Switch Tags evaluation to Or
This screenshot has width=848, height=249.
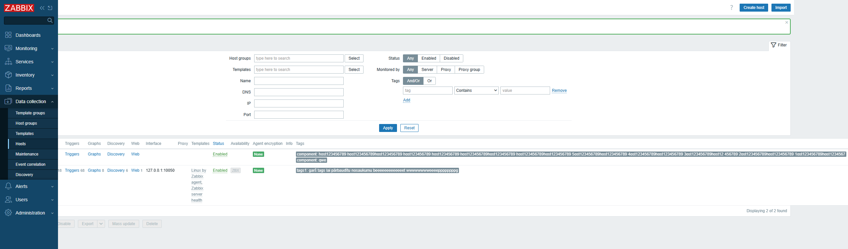pyautogui.click(x=429, y=81)
